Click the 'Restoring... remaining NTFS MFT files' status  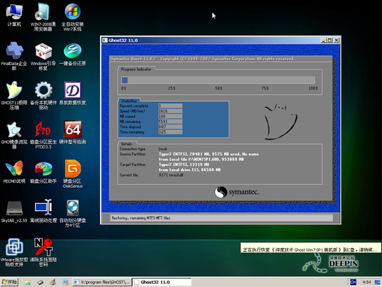pyautogui.click(x=141, y=218)
